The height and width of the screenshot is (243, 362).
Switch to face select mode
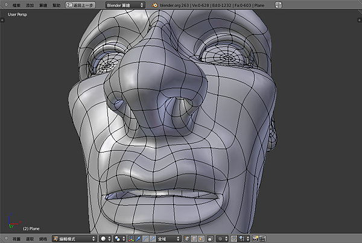point(201,239)
